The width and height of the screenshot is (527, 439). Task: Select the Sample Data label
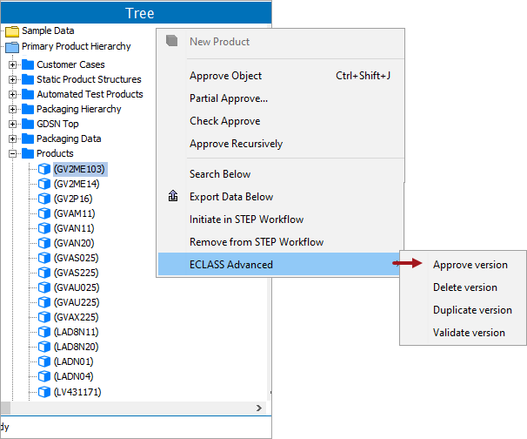[x=48, y=30]
